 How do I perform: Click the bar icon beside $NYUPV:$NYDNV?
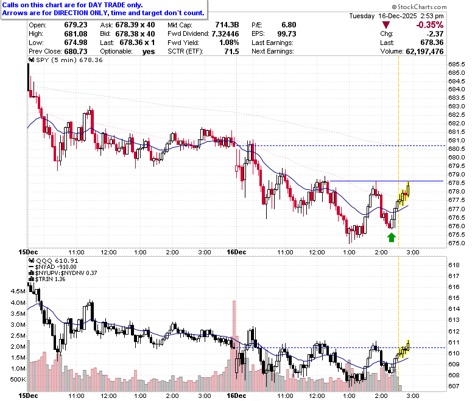(x=31, y=273)
